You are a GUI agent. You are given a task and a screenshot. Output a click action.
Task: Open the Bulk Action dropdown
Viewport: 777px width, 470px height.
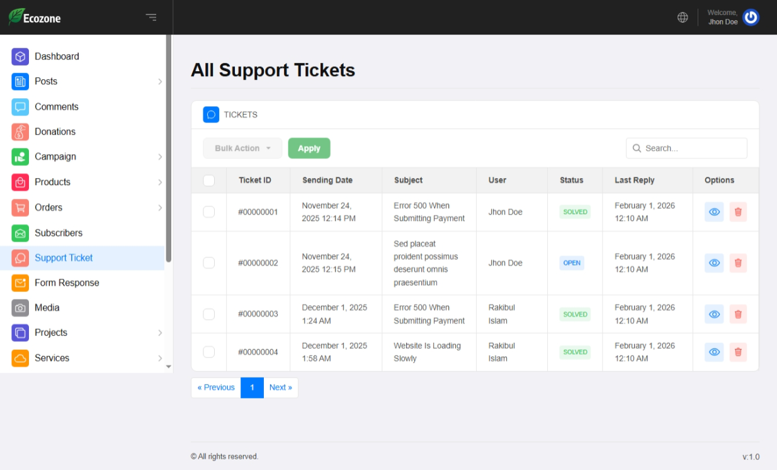[242, 148]
